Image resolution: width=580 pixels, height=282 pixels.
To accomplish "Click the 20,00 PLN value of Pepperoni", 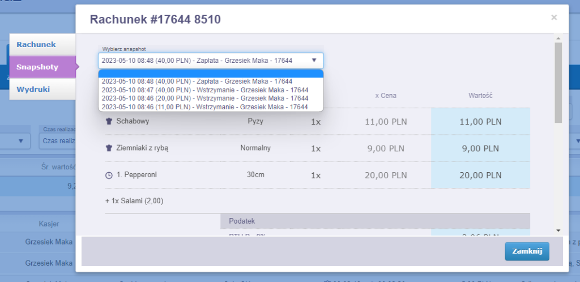I will pyautogui.click(x=480, y=175).
